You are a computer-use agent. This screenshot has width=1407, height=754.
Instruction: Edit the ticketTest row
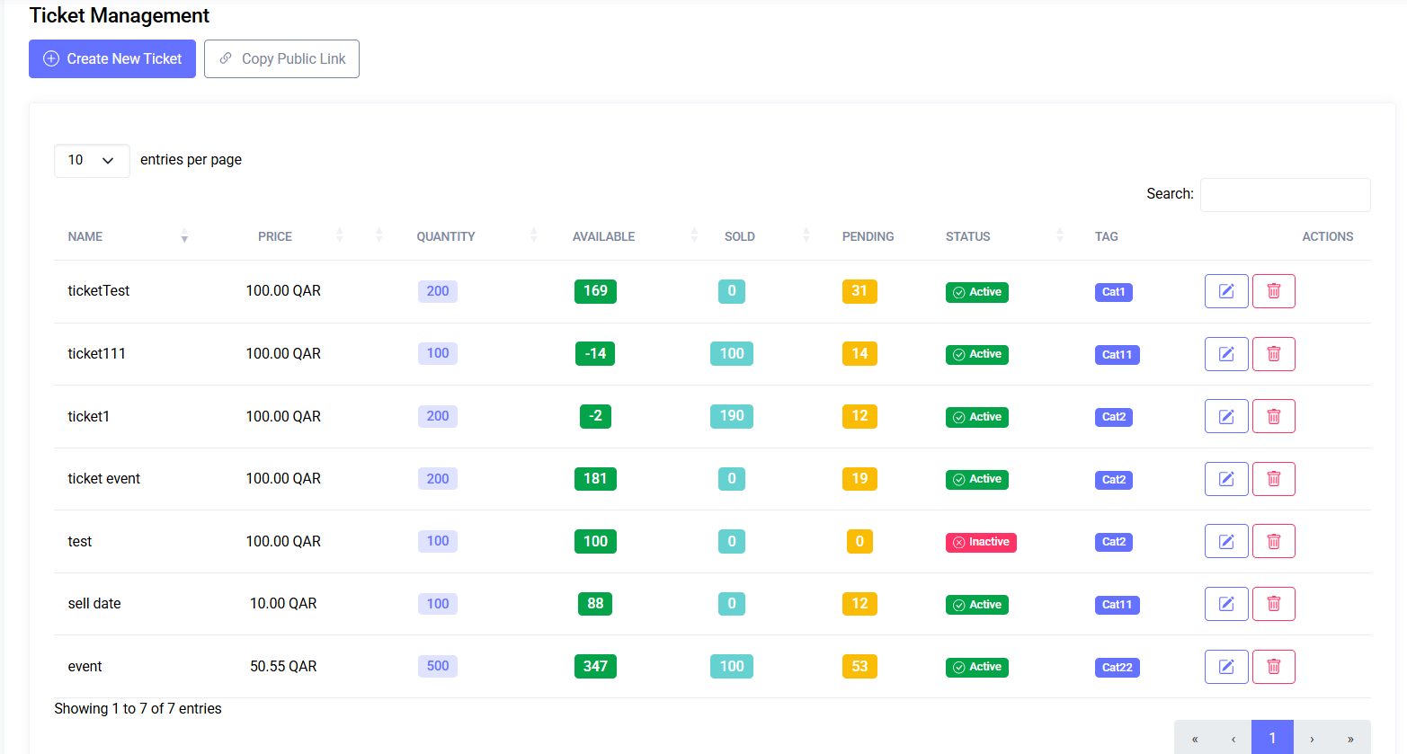[x=1225, y=291]
